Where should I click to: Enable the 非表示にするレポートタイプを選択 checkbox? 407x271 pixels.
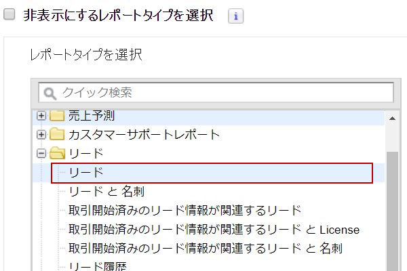pos(9,14)
